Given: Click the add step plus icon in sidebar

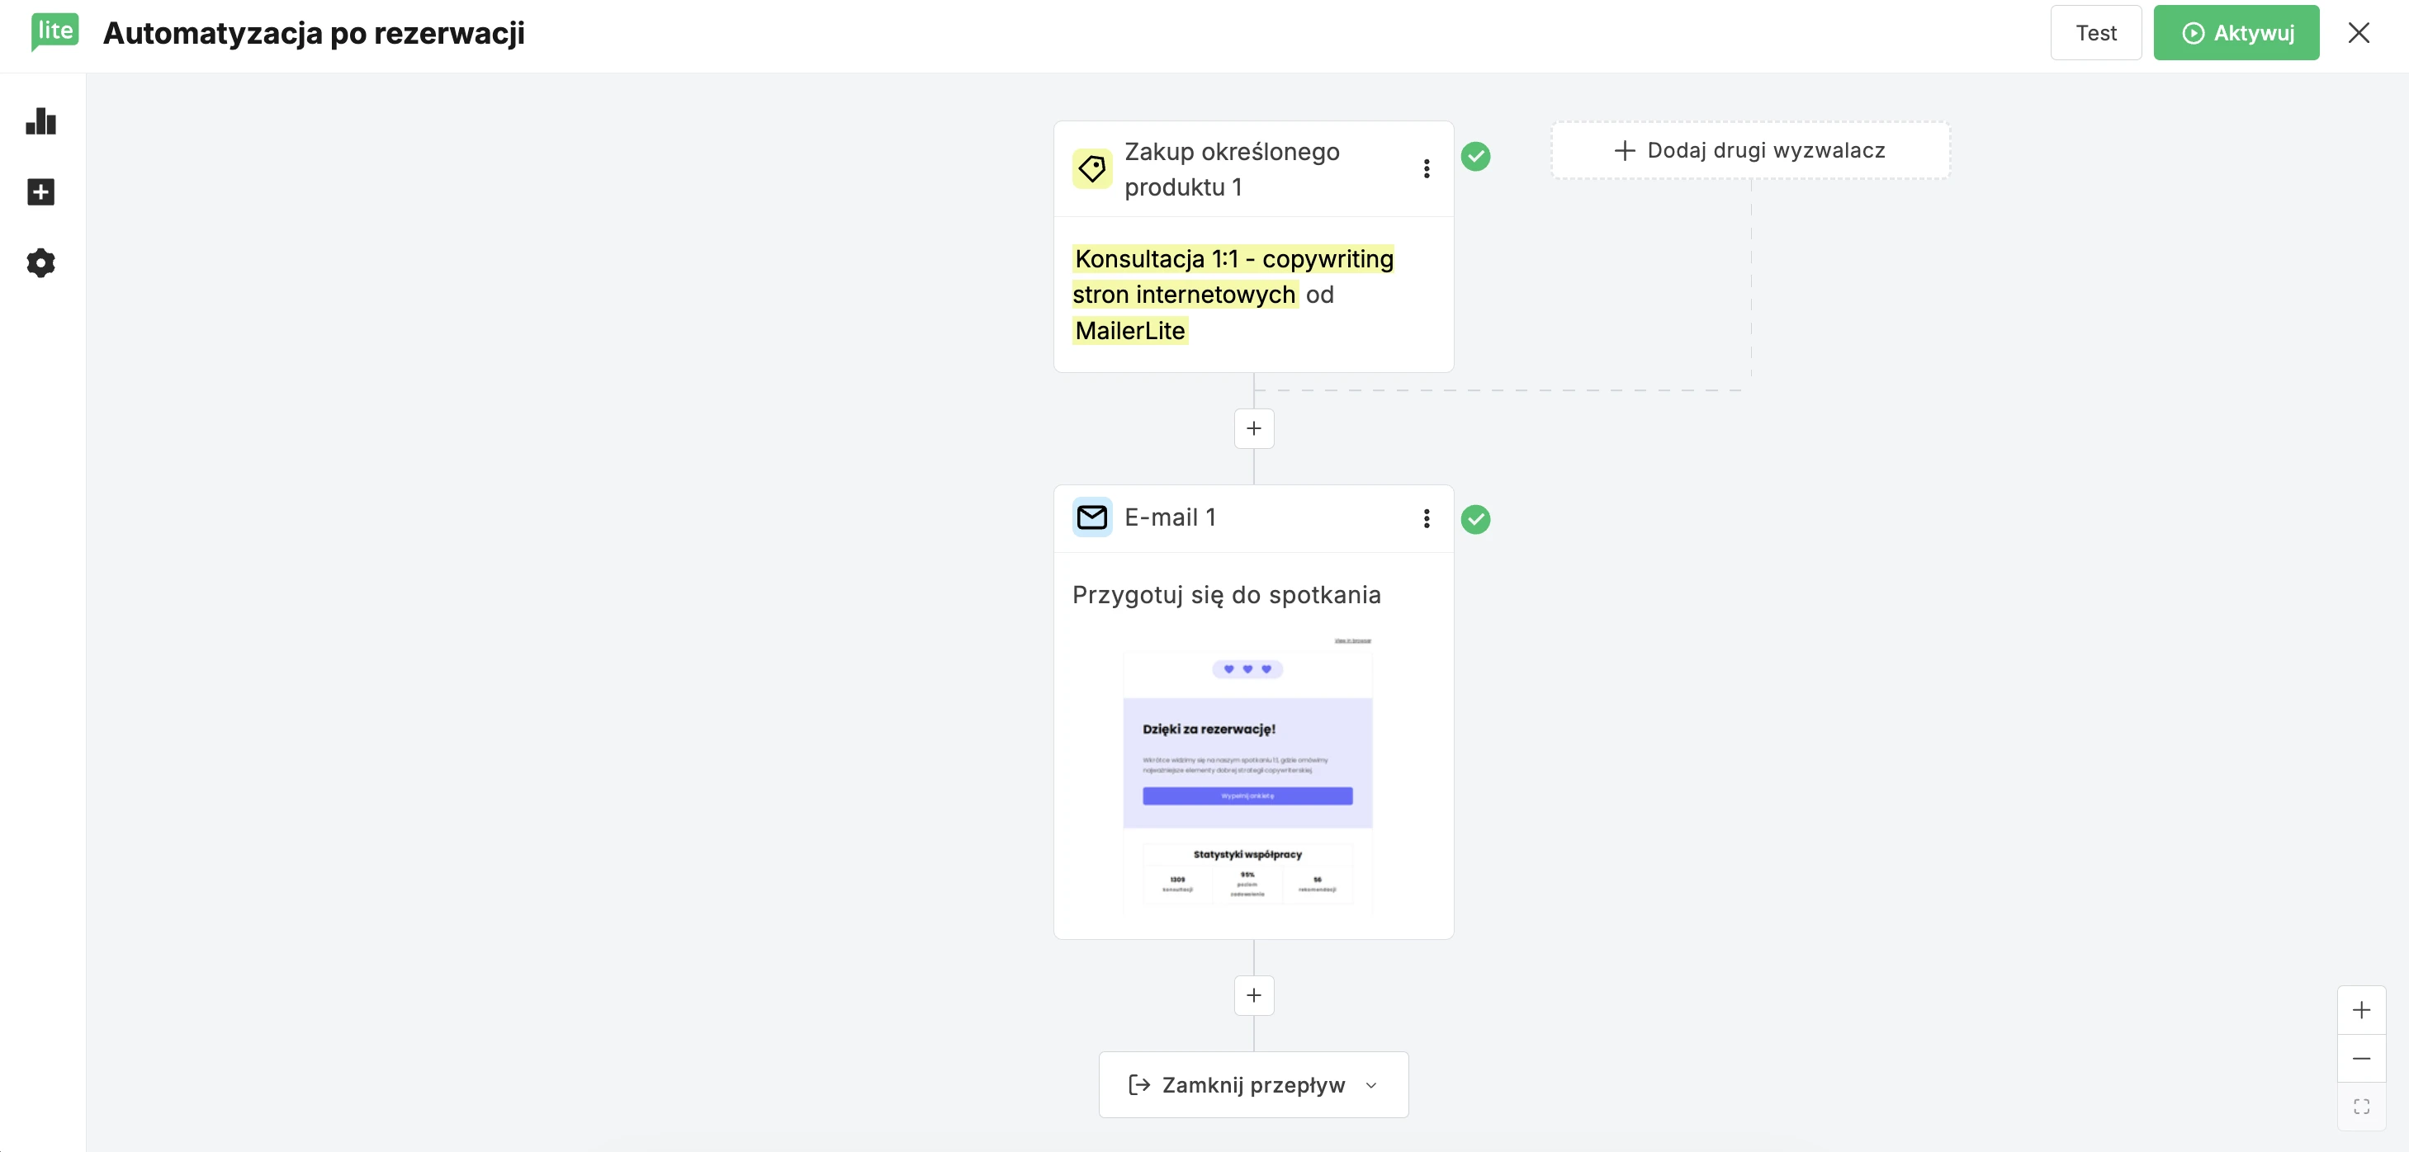Looking at the screenshot, I should [x=41, y=191].
